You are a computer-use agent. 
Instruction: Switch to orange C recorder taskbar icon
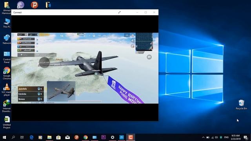click(x=131, y=137)
